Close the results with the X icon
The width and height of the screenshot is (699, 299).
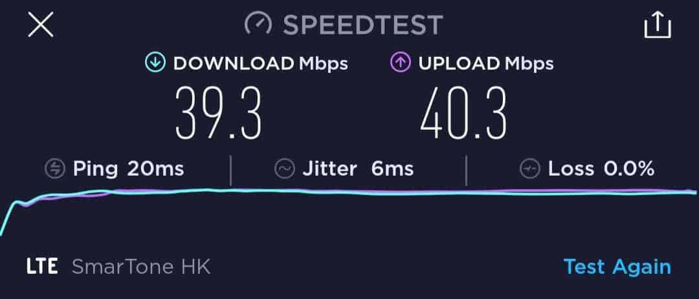41,25
